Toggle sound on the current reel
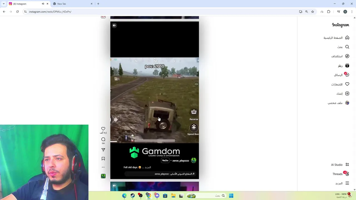356x200 pixels. tap(114, 26)
